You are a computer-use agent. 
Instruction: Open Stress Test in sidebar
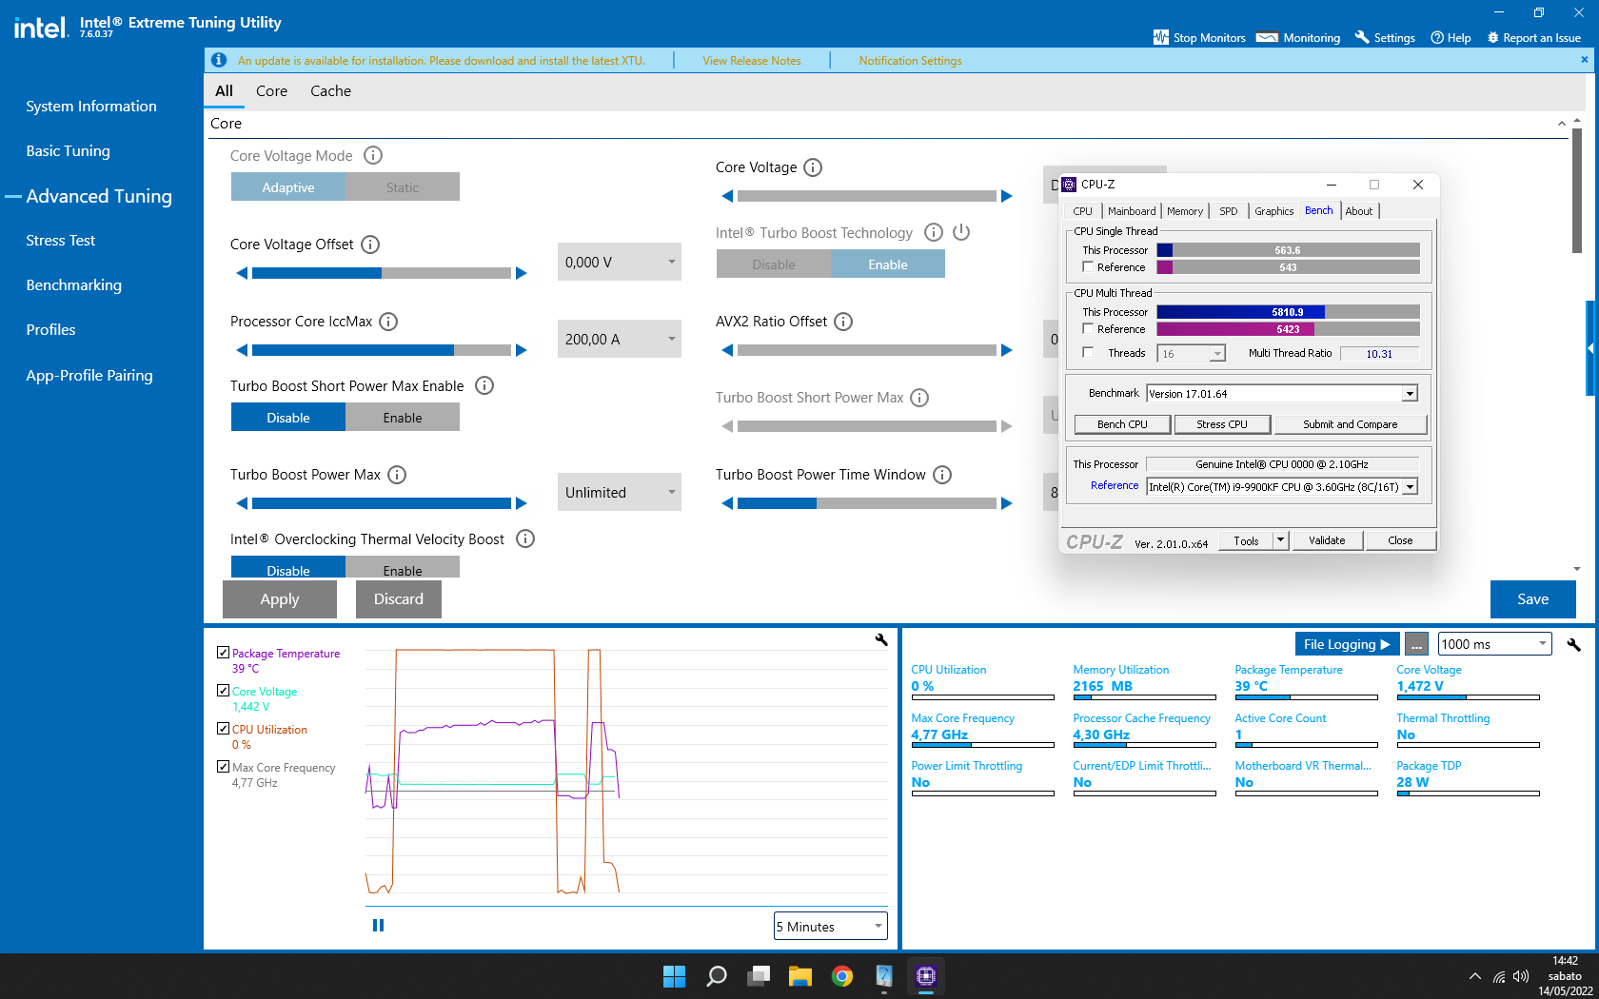61,241
